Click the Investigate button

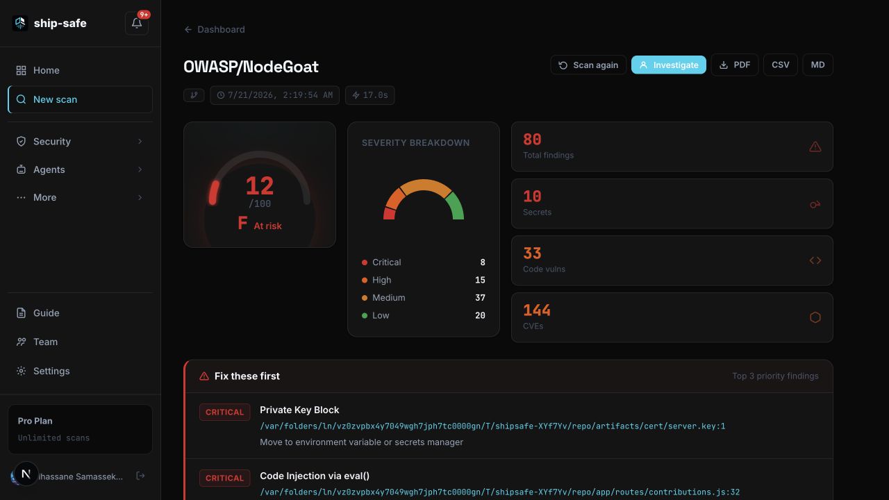(669, 65)
